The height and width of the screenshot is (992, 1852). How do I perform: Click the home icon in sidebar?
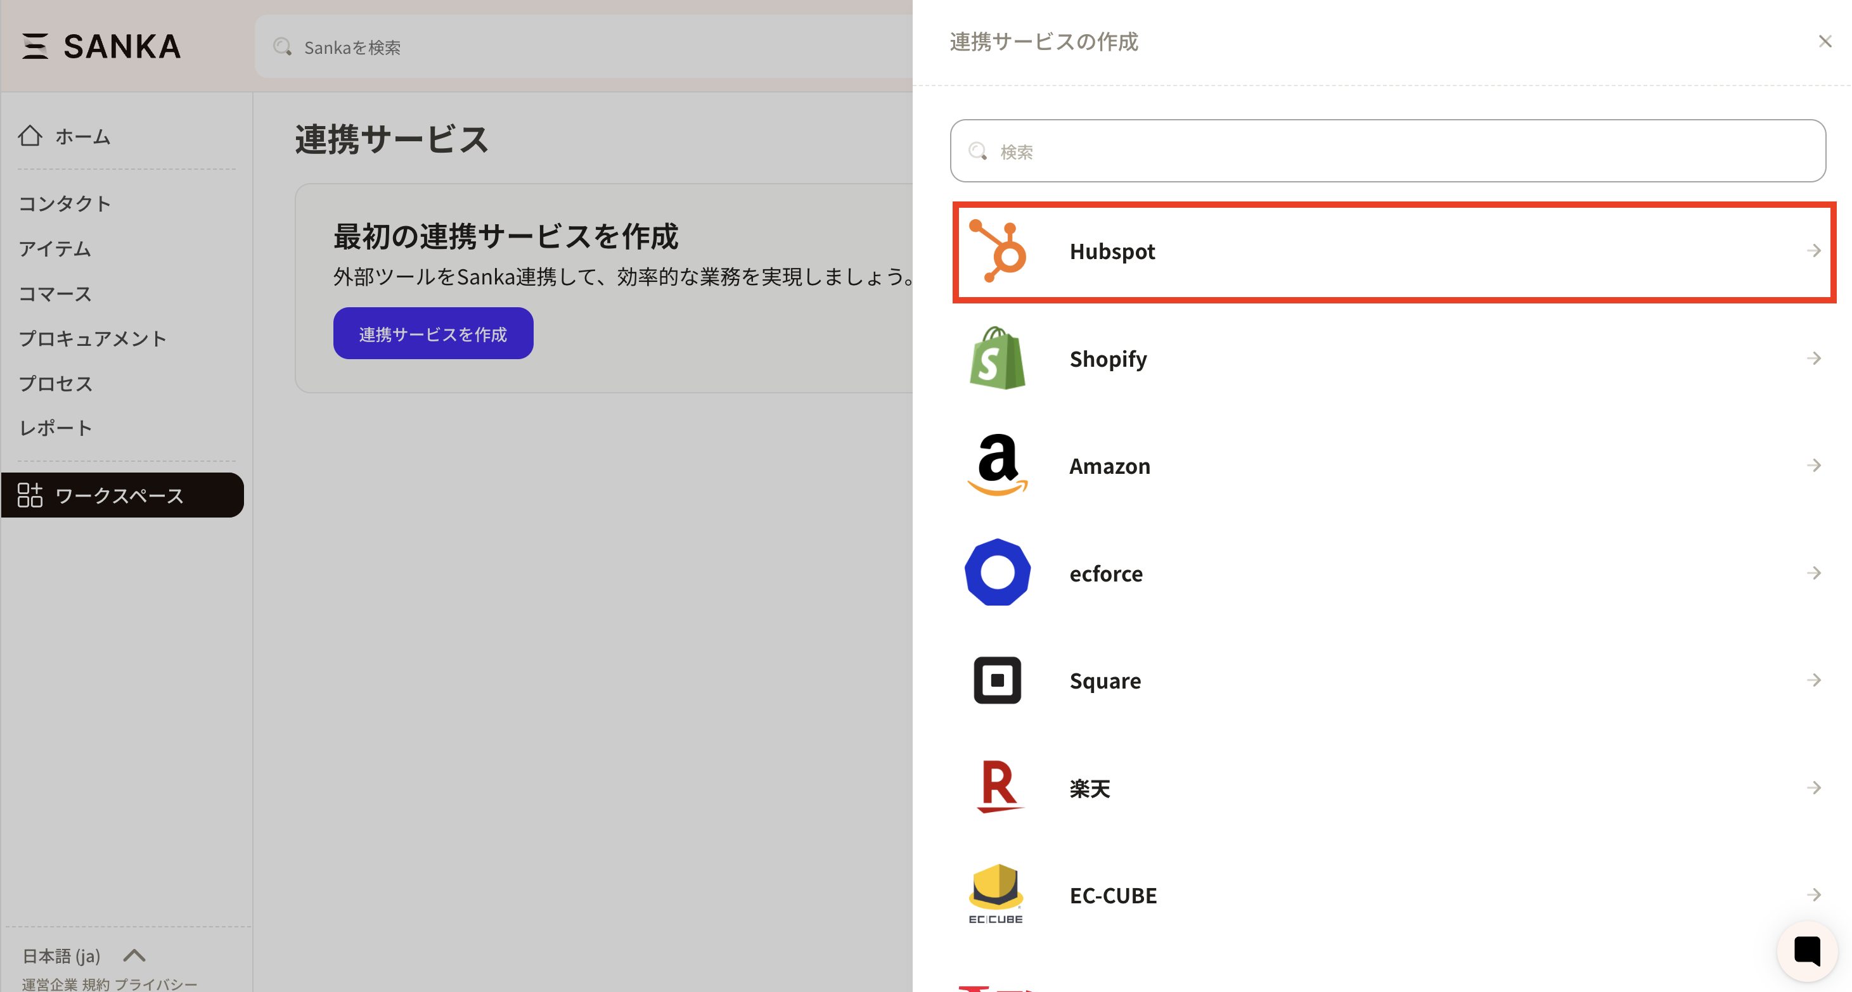click(x=30, y=136)
